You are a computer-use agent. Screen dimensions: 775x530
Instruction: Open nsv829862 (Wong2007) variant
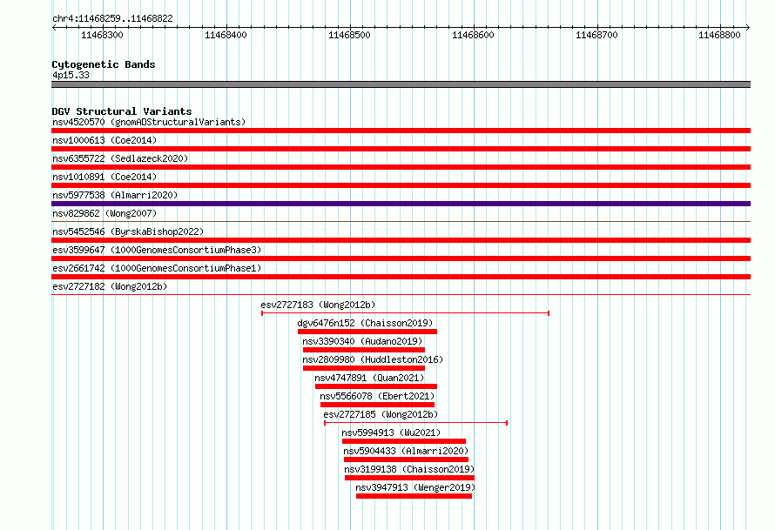104,213
